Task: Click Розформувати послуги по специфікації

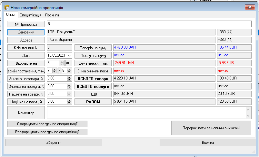Action: [x=47, y=132]
